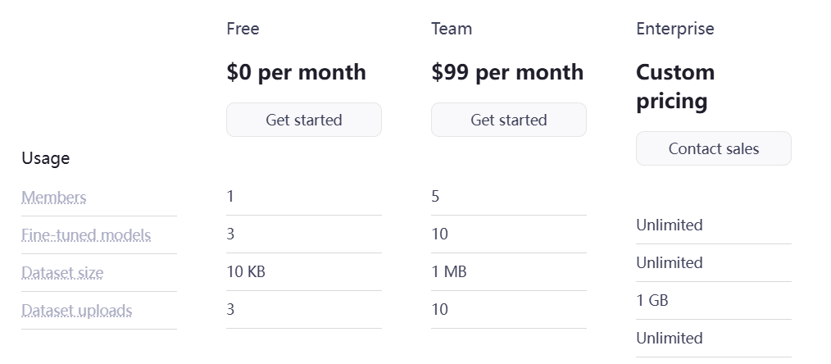Select the 10 KB dataset size value

tap(246, 272)
